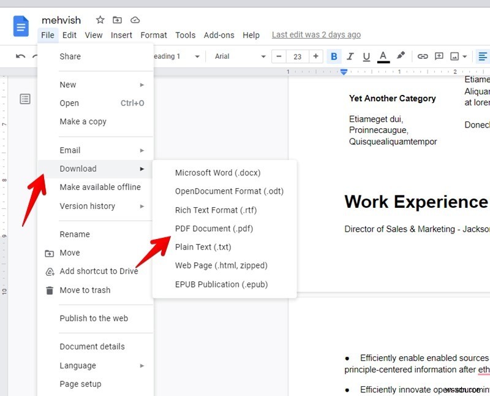The height and width of the screenshot is (396, 490).
Task: Add a comment using toolbar icon
Action: 439,56
